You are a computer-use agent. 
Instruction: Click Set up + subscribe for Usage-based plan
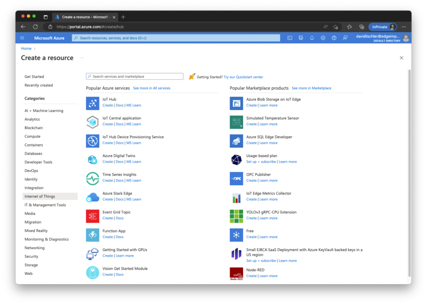tap(261, 162)
